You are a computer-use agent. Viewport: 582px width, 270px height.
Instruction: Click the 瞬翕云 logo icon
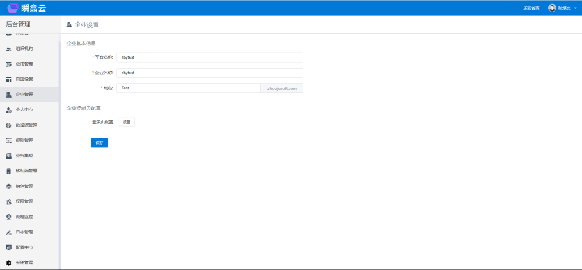click(x=13, y=8)
